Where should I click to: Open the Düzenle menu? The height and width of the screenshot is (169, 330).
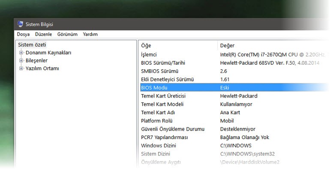coord(44,34)
